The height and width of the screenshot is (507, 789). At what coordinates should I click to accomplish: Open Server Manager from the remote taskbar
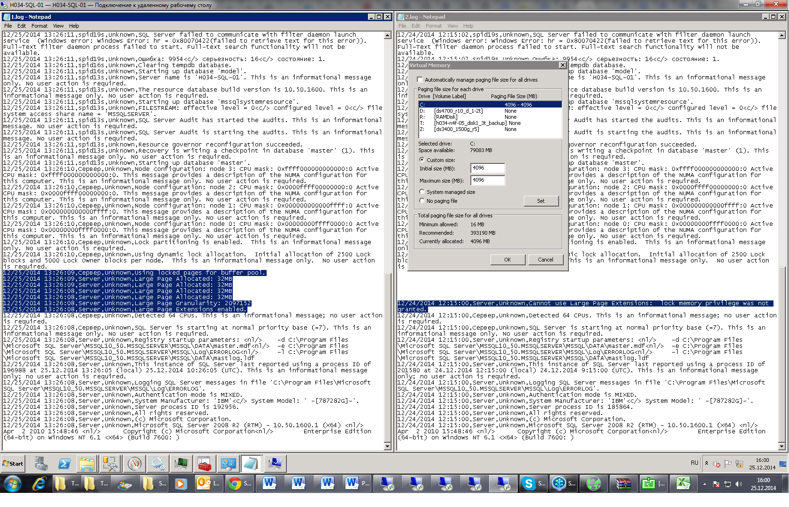pyautogui.click(x=41, y=464)
